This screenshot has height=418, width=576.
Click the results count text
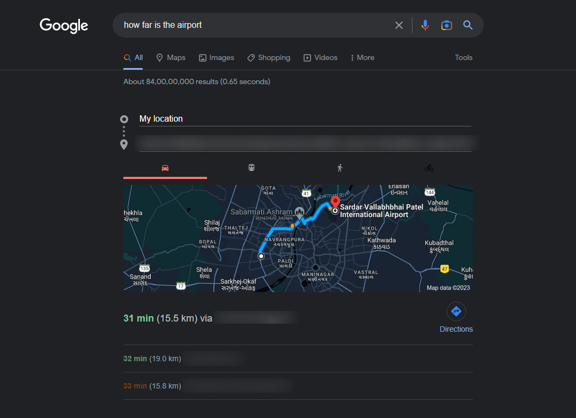pos(197,81)
